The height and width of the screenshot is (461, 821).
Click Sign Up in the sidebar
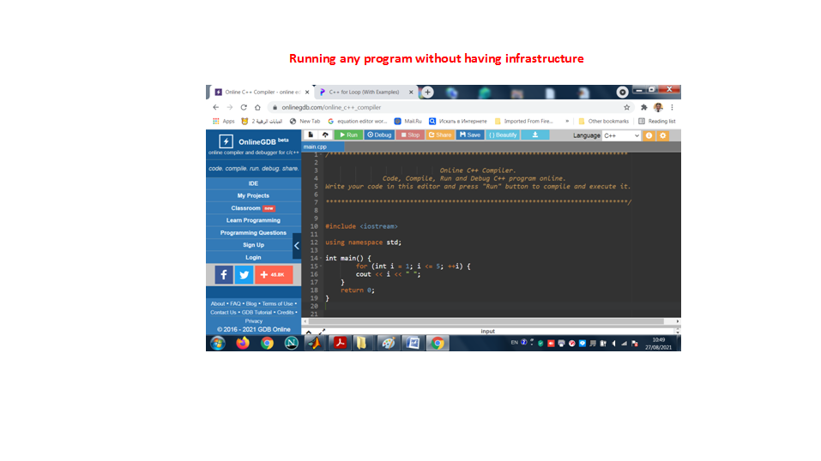[x=253, y=245]
